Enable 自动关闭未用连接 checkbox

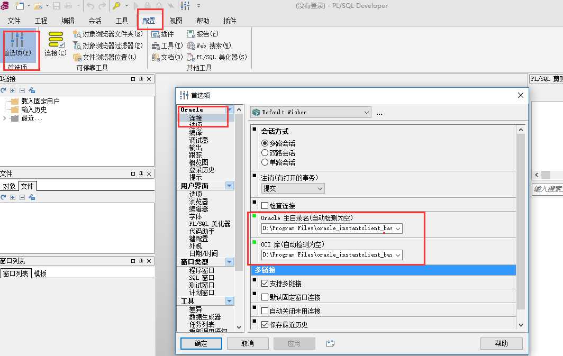[265, 311]
